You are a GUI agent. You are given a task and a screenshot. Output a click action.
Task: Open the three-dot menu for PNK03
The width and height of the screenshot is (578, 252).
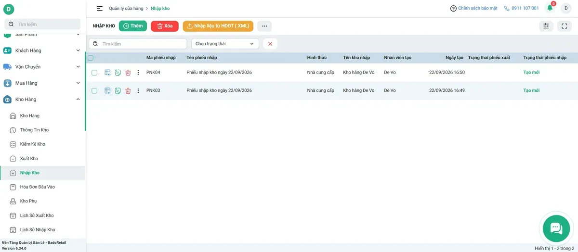(x=138, y=91)
